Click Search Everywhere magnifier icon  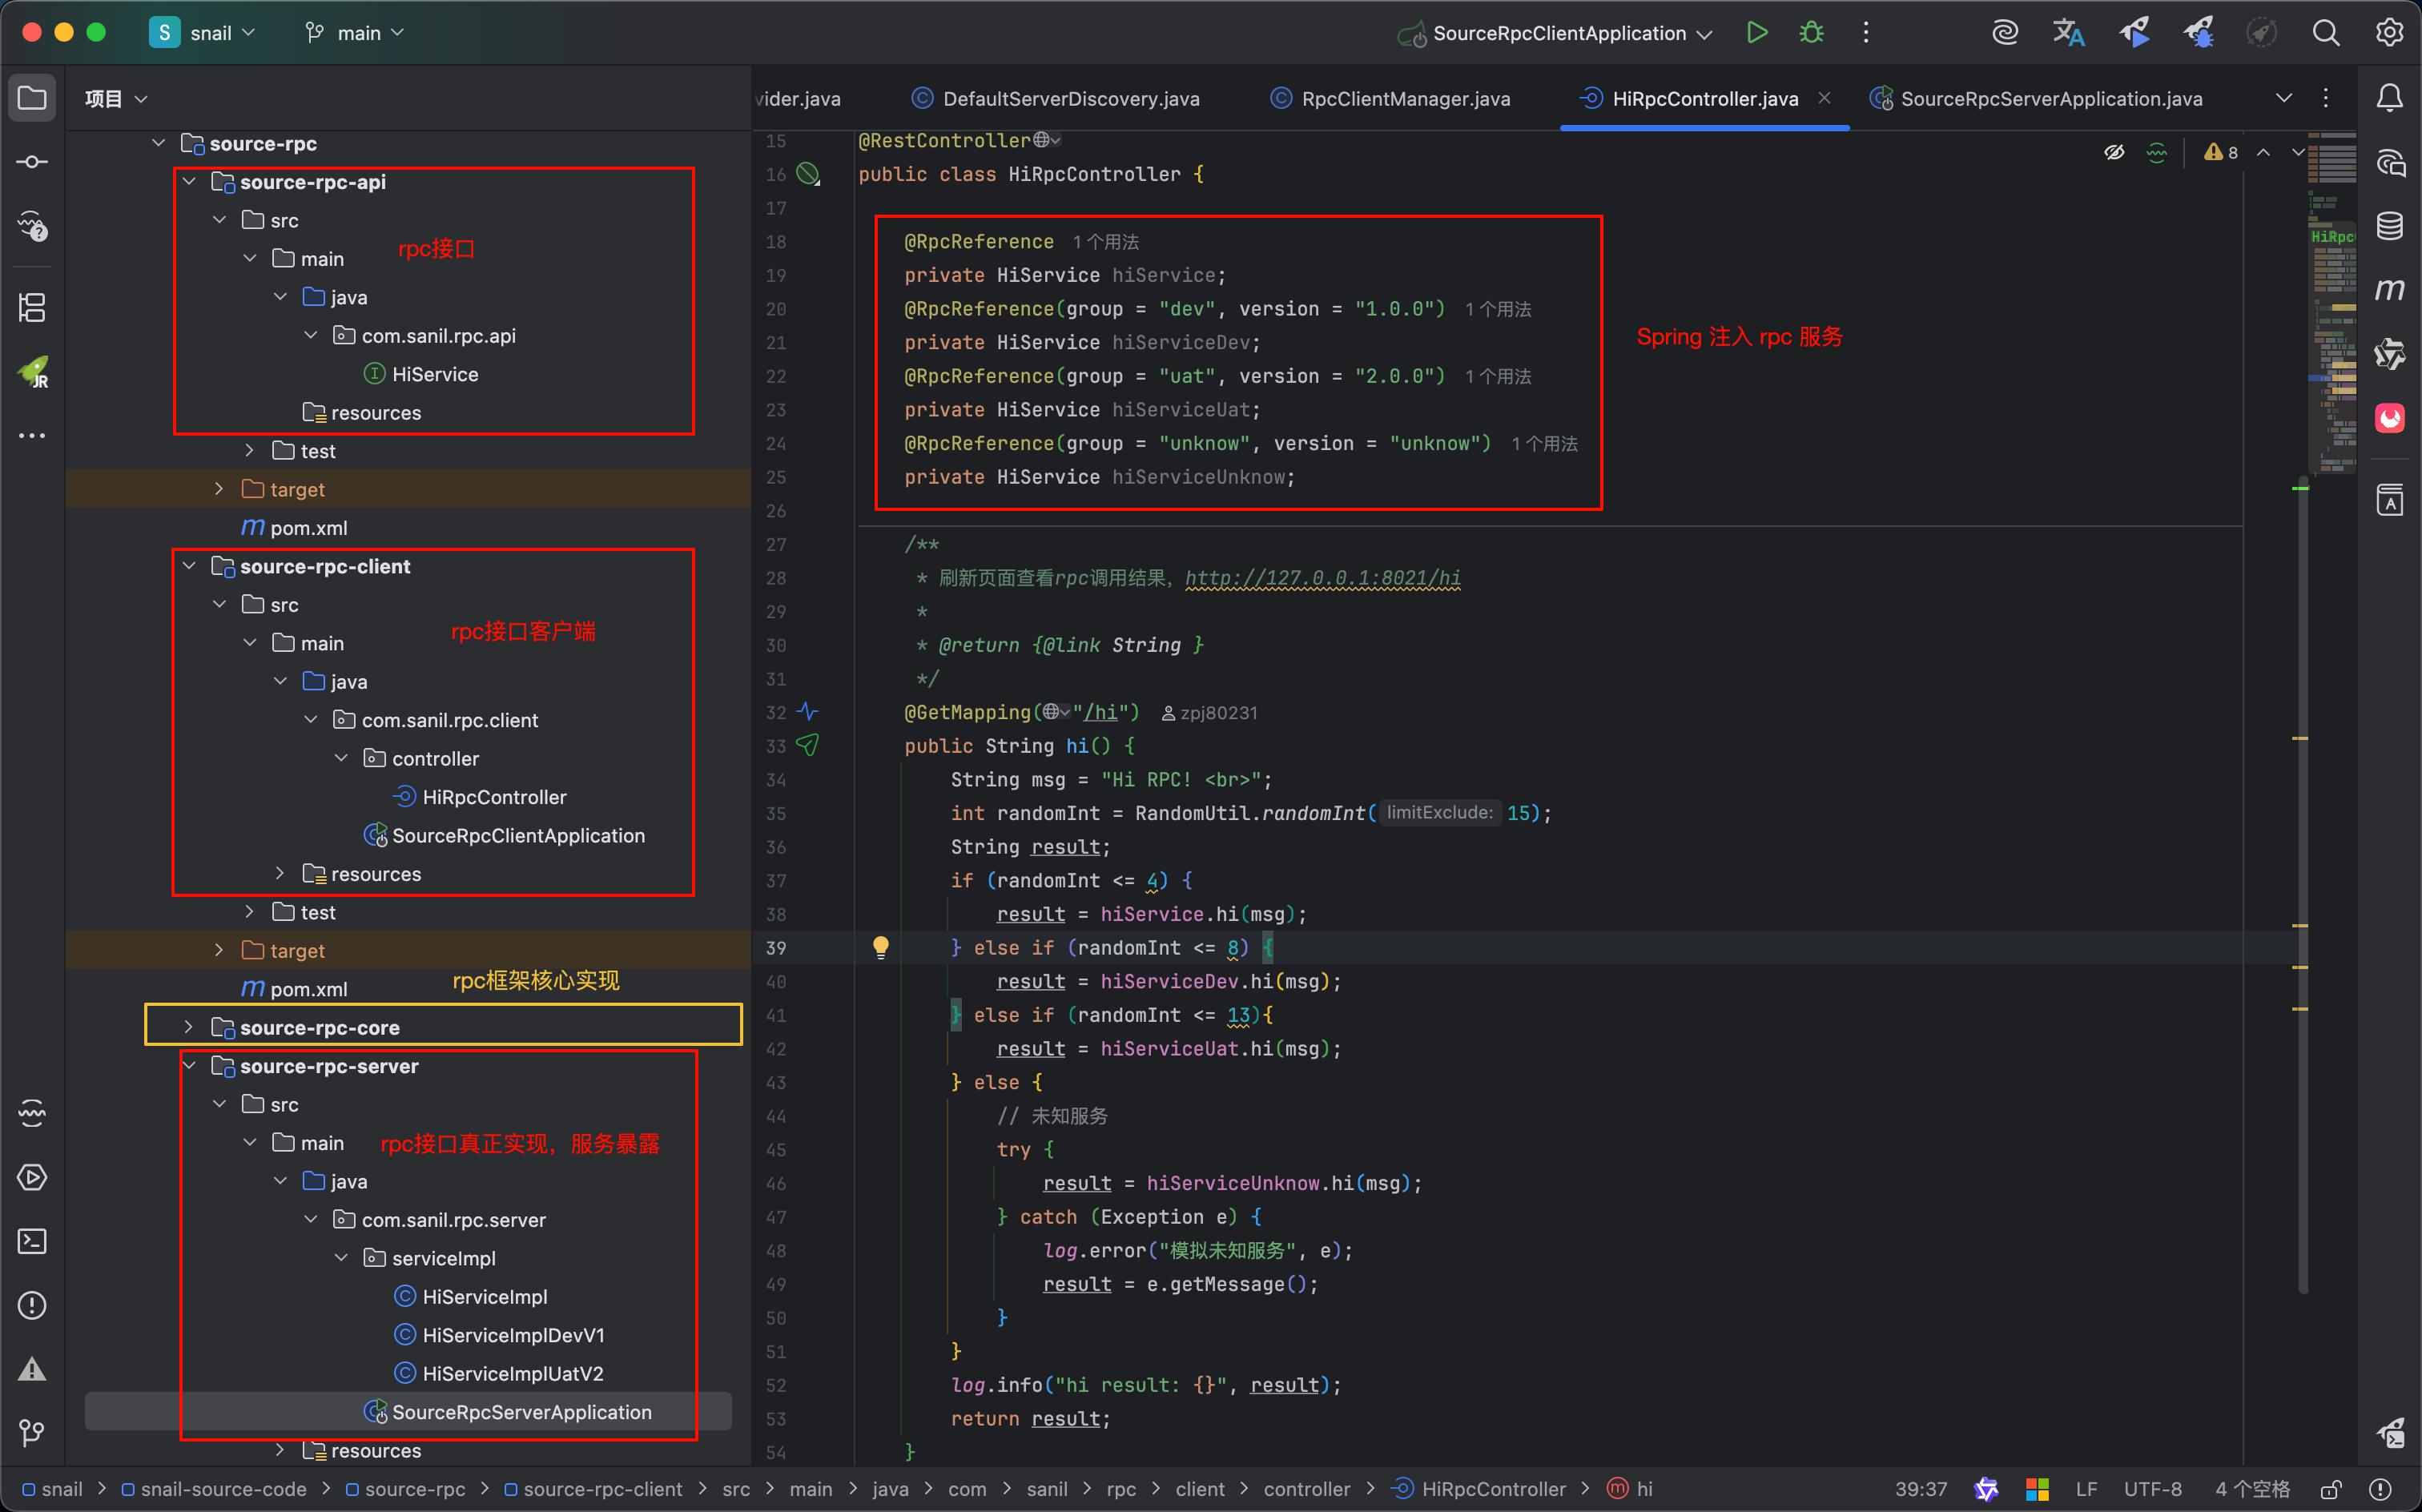pos(2325,33)
